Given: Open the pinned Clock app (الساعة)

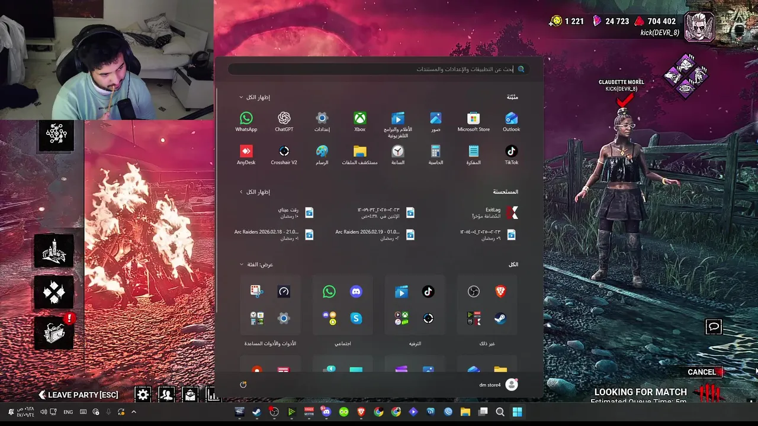Looking at the screenshot, I should [397, 155].
